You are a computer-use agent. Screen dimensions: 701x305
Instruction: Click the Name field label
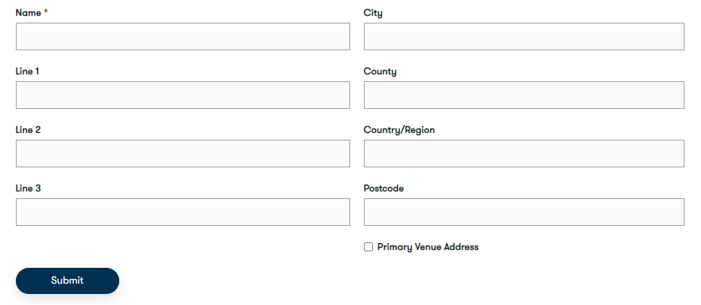tap(28, 13)
